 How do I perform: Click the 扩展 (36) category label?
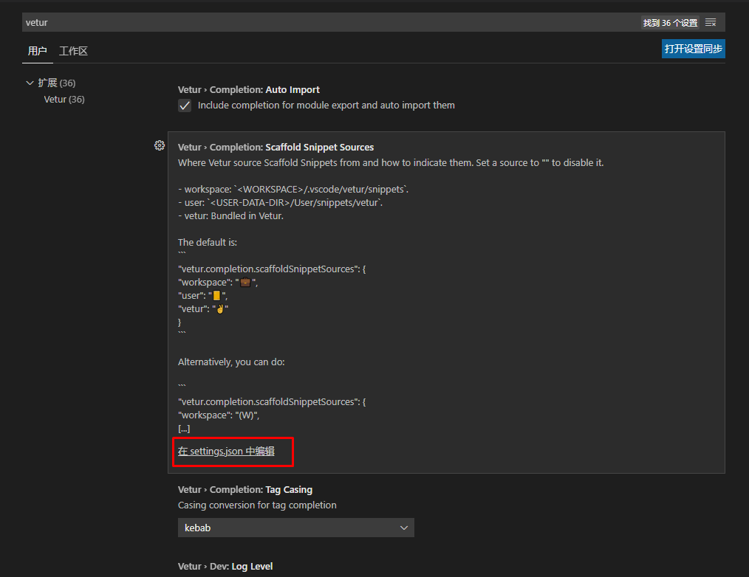[x=56, y=83]
